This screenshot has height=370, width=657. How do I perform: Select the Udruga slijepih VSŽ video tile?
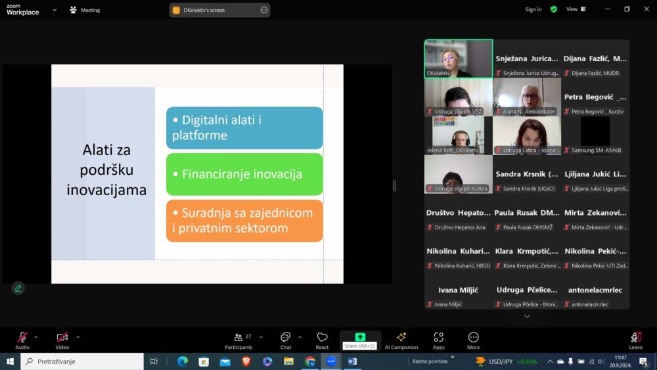459,97
